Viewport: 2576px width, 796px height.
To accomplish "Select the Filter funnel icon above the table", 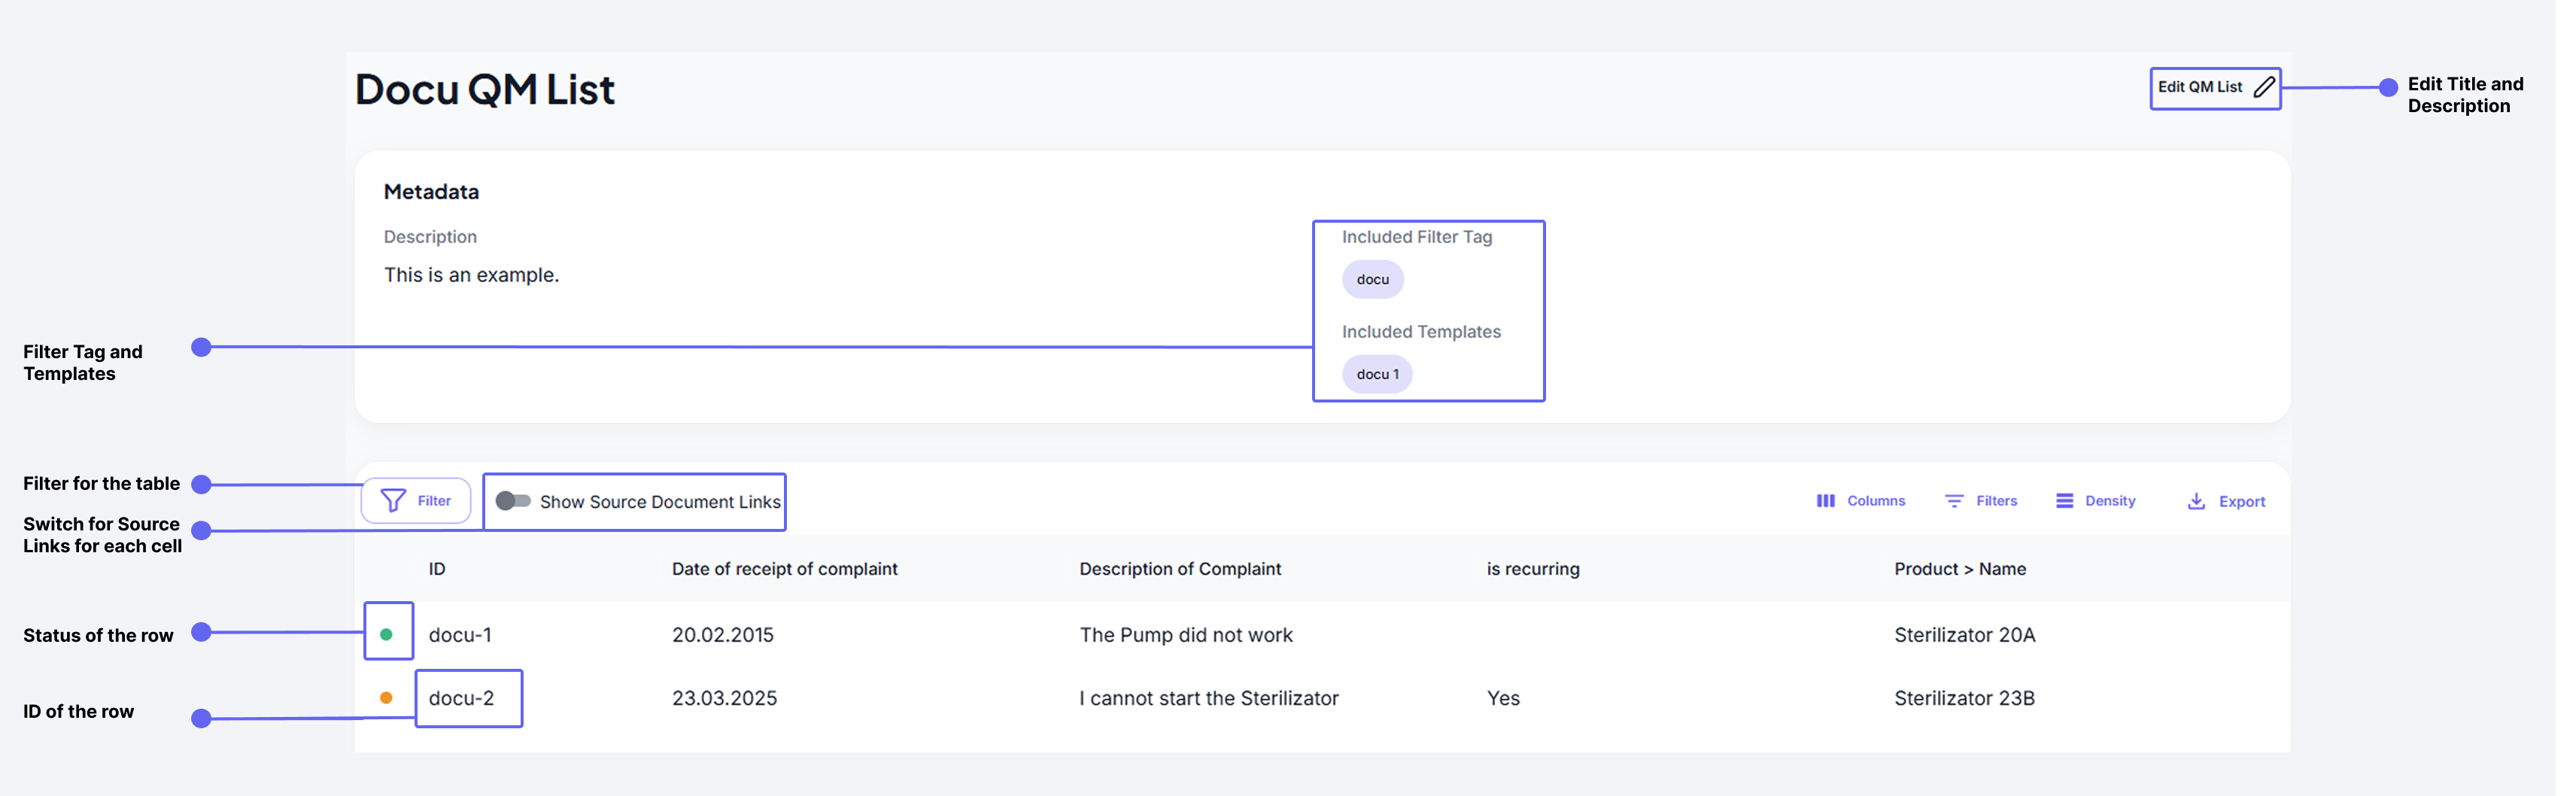I will pyautogui.click(x=394, y=500).
